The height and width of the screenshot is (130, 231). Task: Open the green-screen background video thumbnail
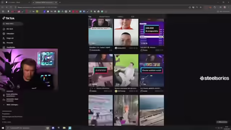pos(126,70)
